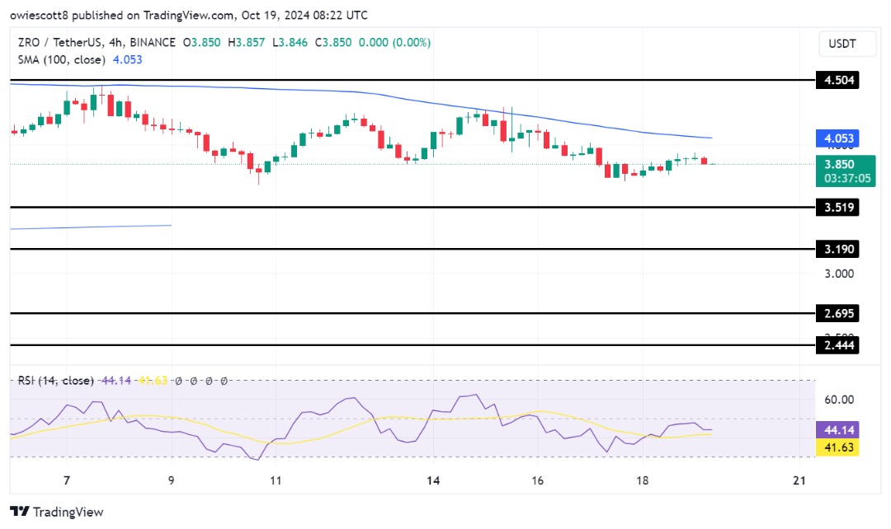Click the TradingView wordmark text
This screenshot has width=891, height=529.
(x=68, y=513)
